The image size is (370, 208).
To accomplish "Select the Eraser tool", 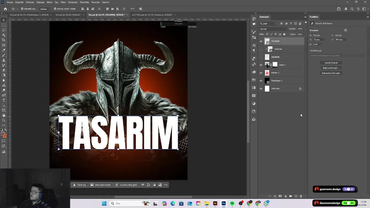I will (x=4, y=70).
